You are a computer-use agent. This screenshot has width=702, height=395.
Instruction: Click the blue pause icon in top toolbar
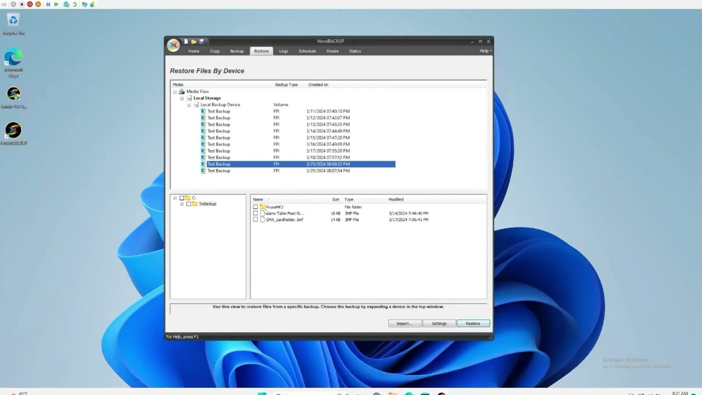tap(48, 4)
